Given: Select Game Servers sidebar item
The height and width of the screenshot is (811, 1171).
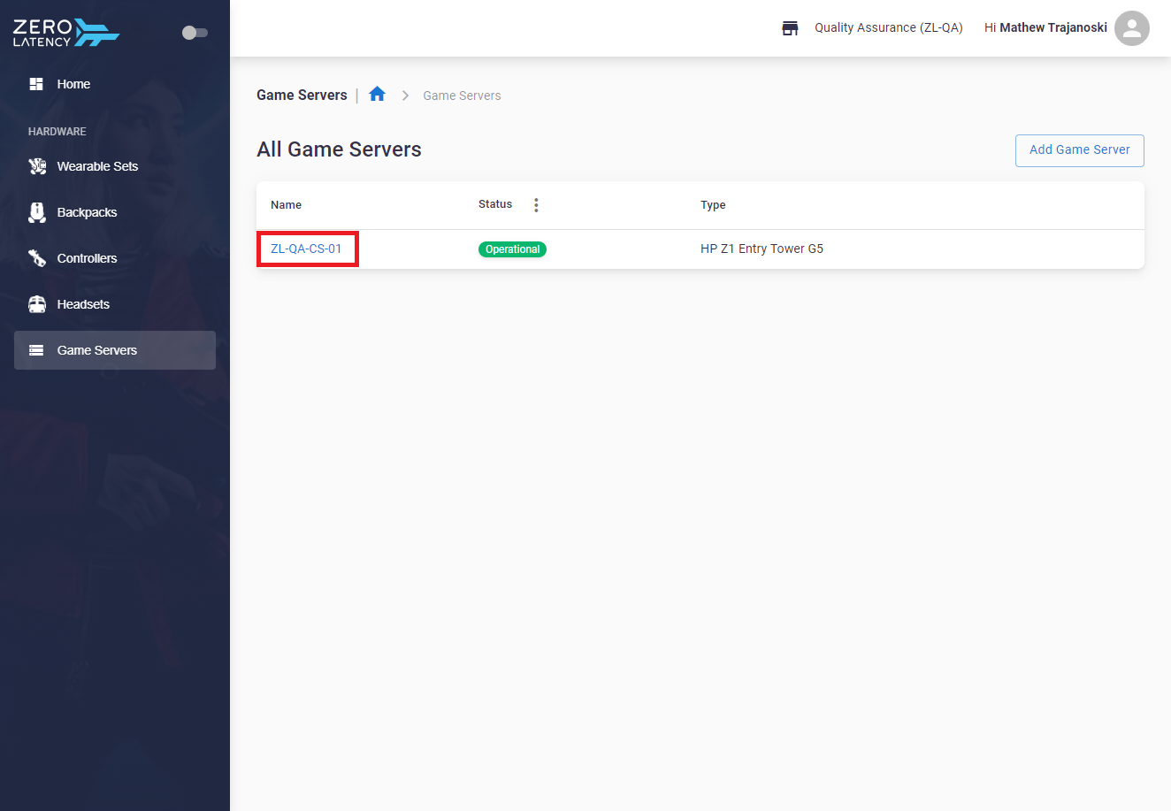Looking at the screenshot, I should tap(115, 350).
